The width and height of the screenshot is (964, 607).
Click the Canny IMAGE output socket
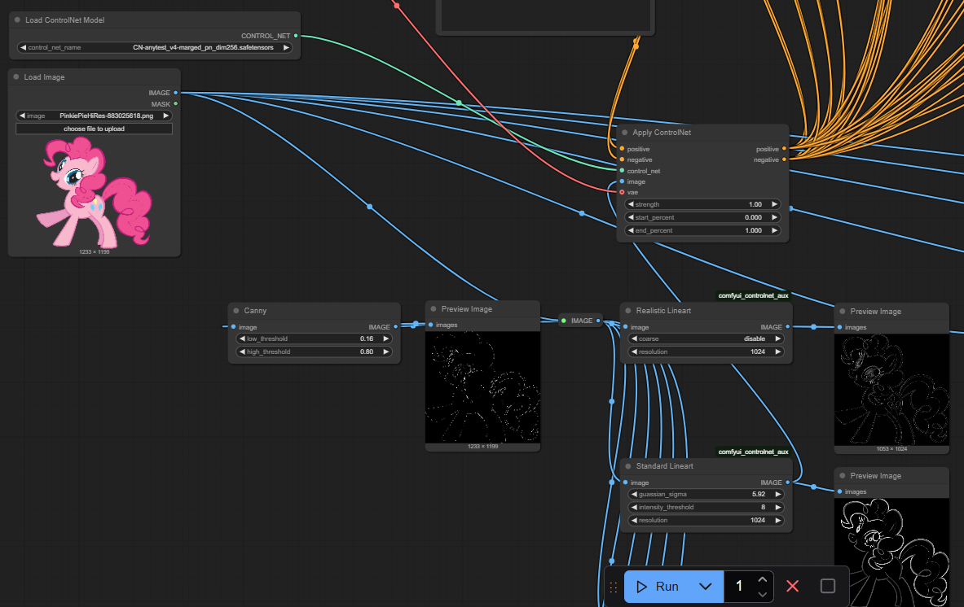click(x=395, y=326)
